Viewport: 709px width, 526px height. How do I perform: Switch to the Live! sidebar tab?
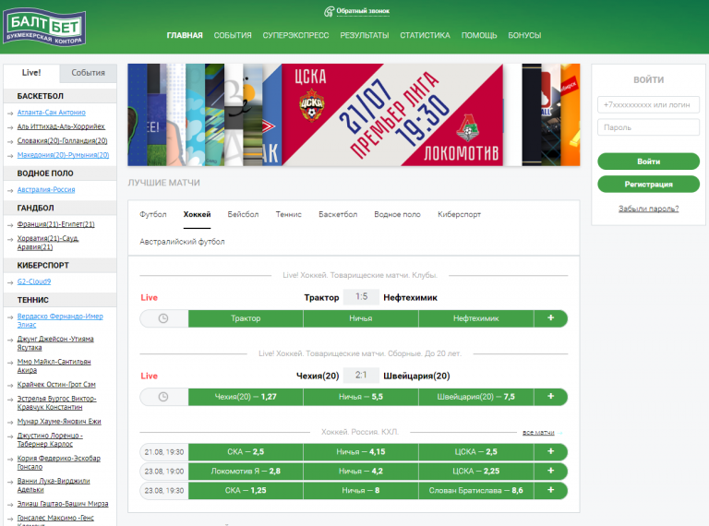coord(31,73)
